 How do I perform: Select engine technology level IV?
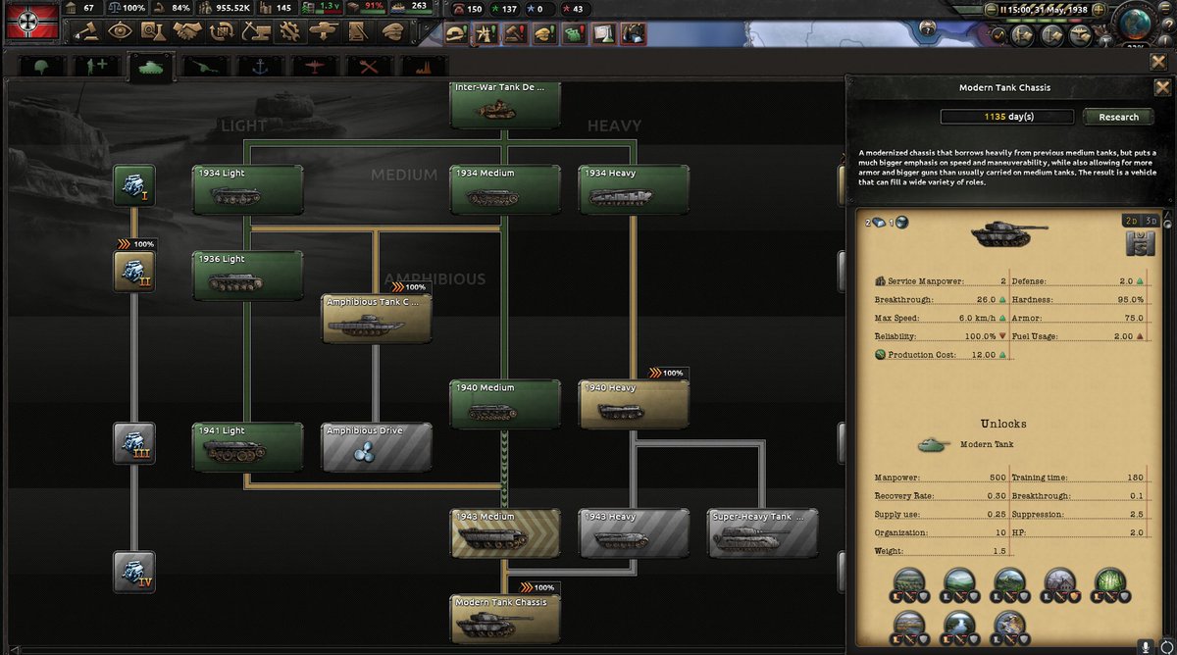(x=133, y=572)
